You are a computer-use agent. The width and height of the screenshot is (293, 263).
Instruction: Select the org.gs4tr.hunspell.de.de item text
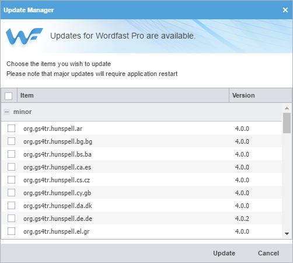click(x=58, y=219)
